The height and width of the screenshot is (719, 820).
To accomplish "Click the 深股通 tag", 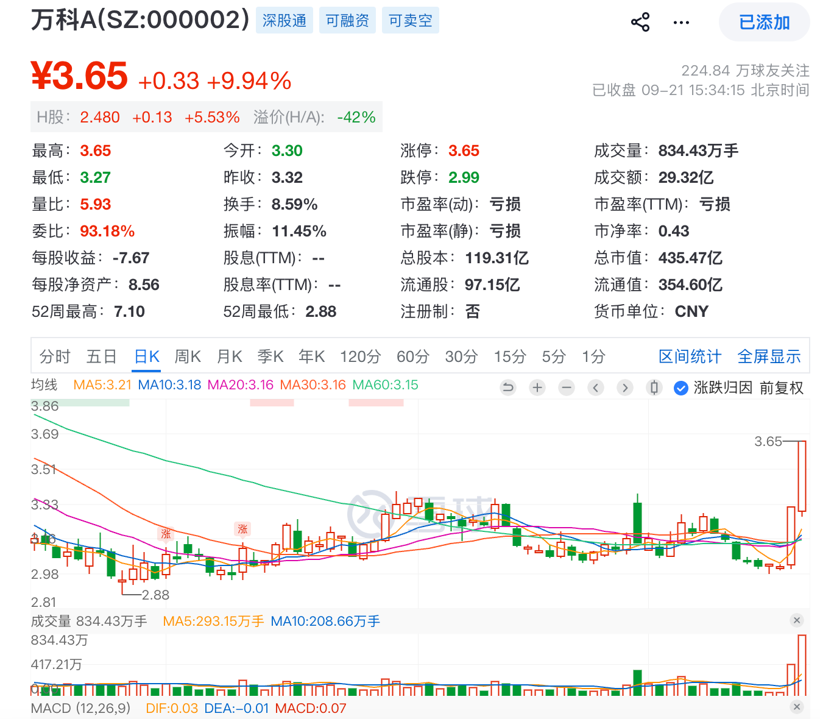I will point(285,21).
